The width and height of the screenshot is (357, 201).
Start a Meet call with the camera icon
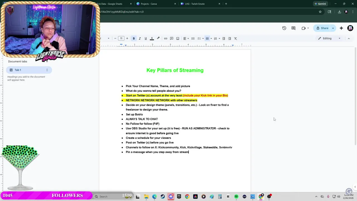click(303, 28)
